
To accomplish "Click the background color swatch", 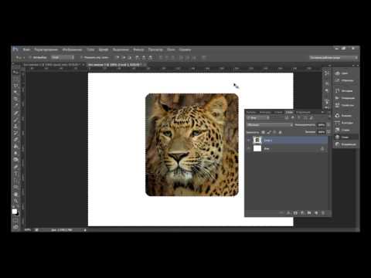I will click(x=17, y=214).
